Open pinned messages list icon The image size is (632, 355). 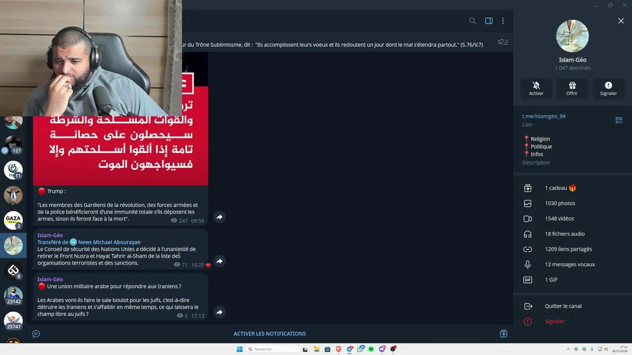point(503,42)
